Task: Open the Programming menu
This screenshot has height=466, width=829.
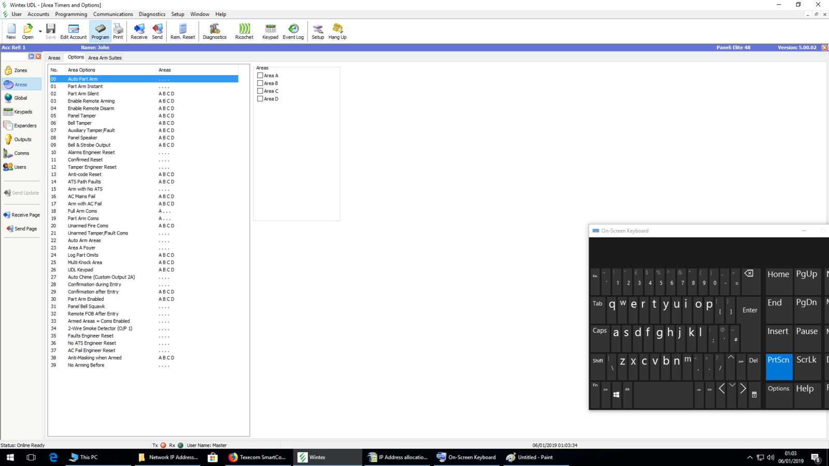Action: (x=71, y=14)
